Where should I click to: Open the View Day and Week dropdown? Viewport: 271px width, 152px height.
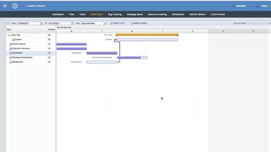[94, 23]
